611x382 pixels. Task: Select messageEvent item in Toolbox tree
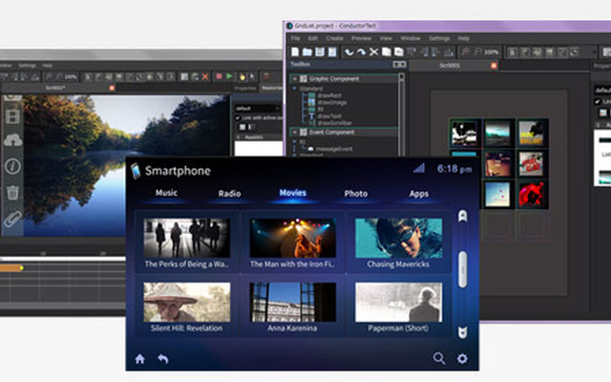click(333, 149)
